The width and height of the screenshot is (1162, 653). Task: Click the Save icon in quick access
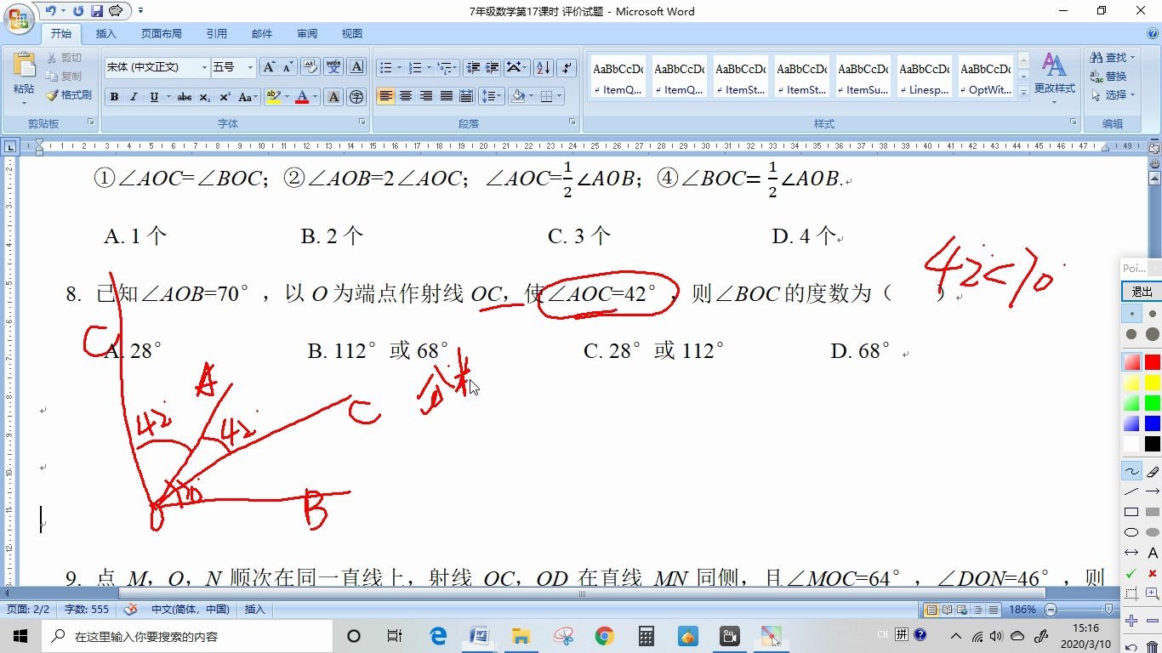click(97, 11)
